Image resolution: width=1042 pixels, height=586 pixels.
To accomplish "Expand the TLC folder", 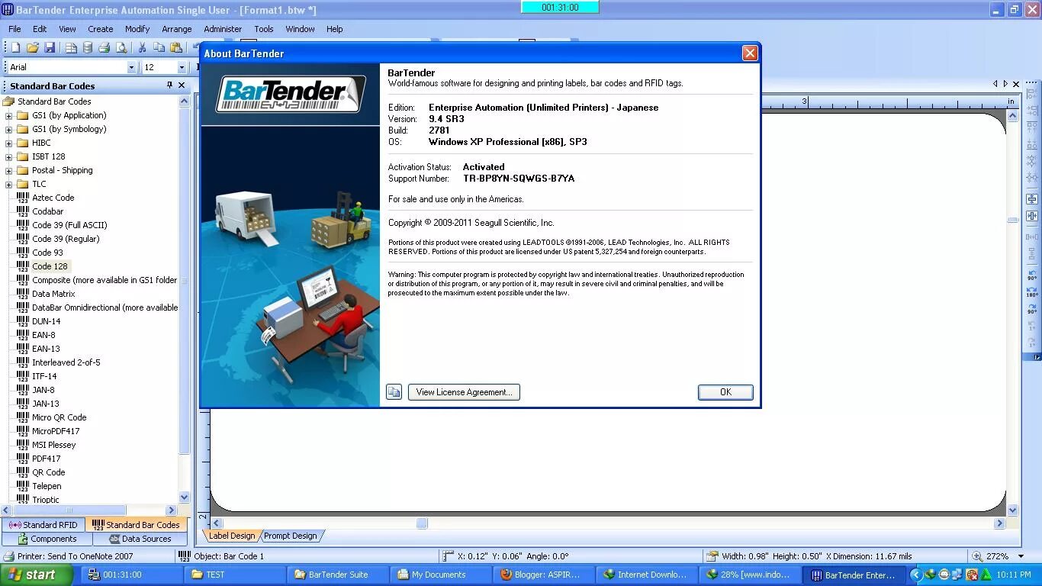I will (9, 184).
